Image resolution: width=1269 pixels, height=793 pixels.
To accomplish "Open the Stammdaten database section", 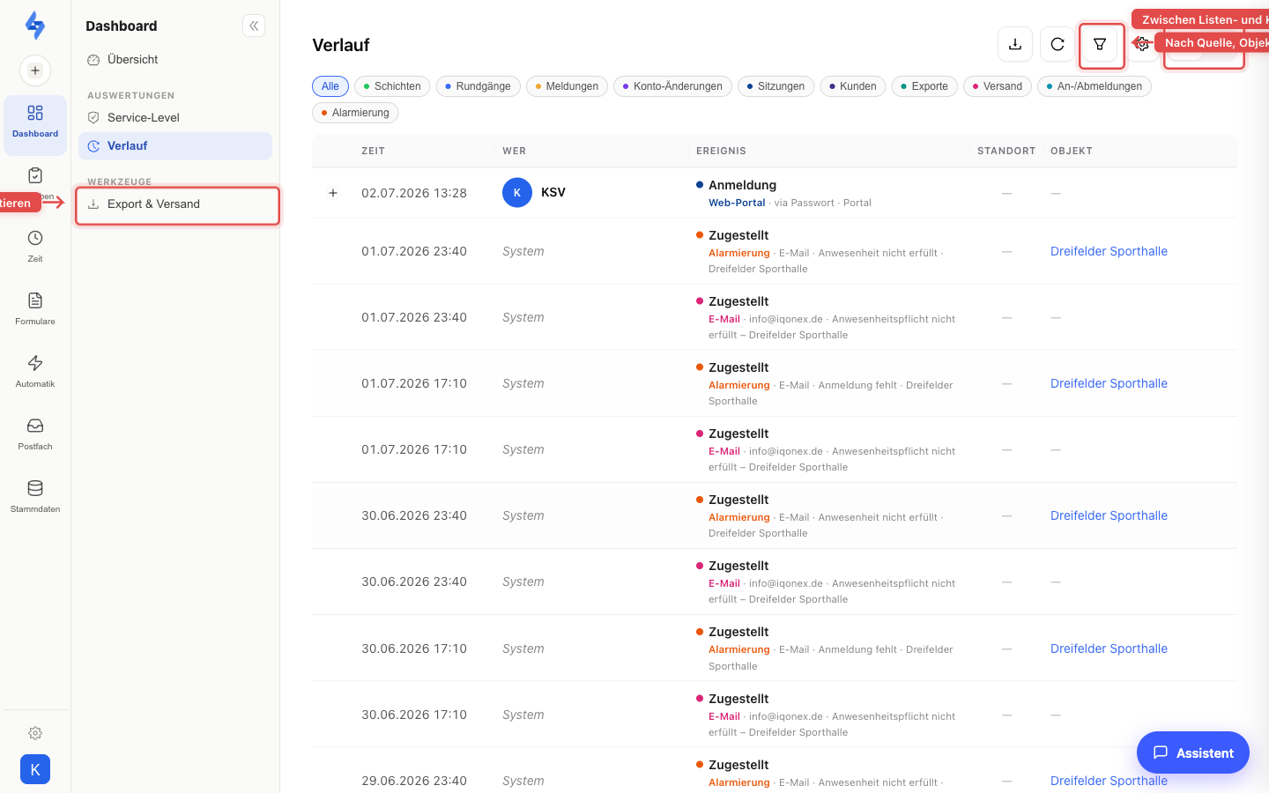I will pyautogui.click(x=35, y=496).
